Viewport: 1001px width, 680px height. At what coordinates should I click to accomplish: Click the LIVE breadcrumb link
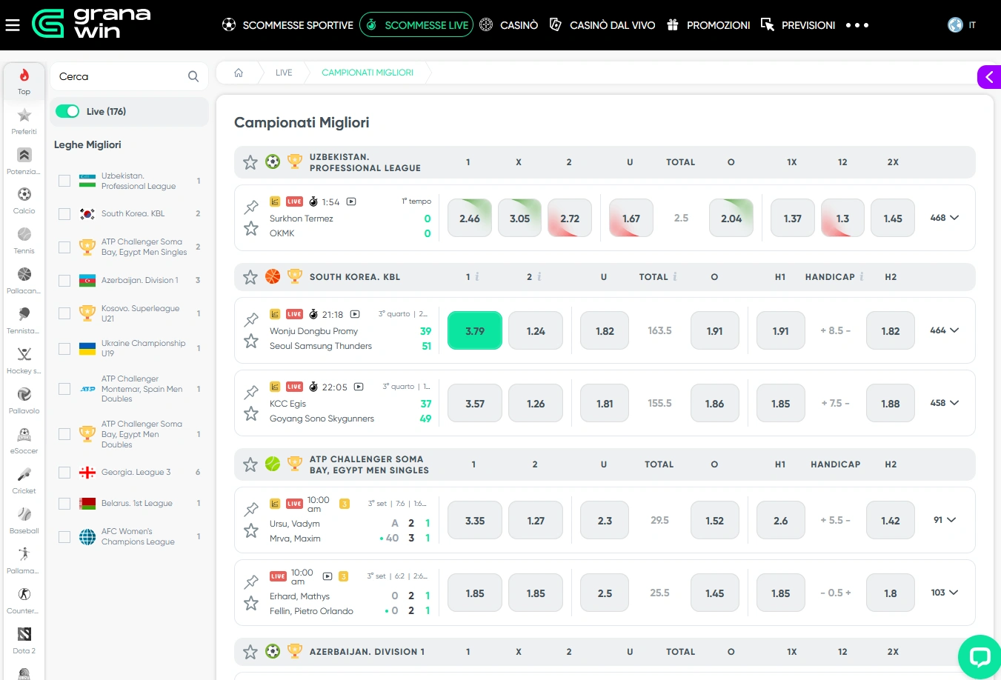coord(284,73)
